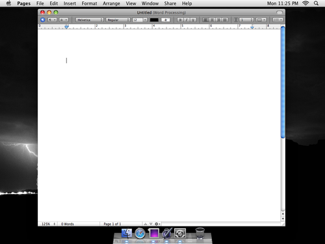Open the page view gear menu
Viewport: 325px width, 244px height.
157,224
